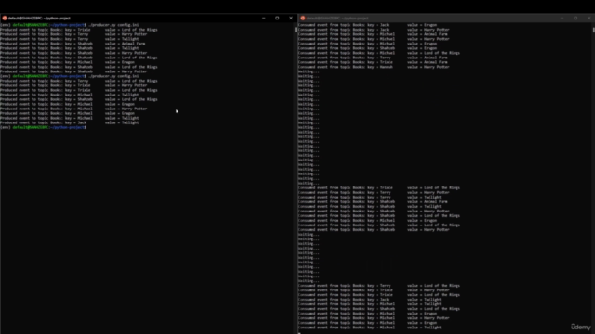595x334 pixels.
Task: Click the empty last prompt line in left terminal
Action: tap(44, 128)
